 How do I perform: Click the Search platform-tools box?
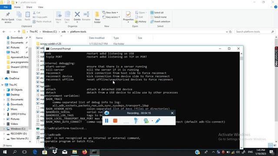click(255, 32)
